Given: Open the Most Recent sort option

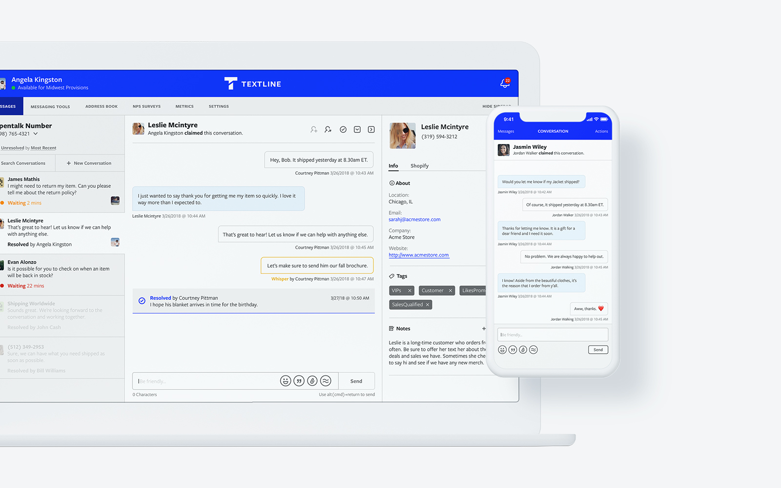Looking at the screenshot, I should tap(43, 148).
